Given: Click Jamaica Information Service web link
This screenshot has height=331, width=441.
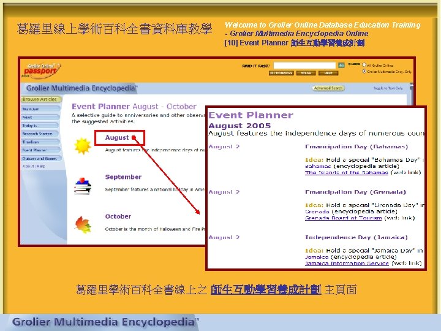Looking at the screenshot, I should coord(347,263).
